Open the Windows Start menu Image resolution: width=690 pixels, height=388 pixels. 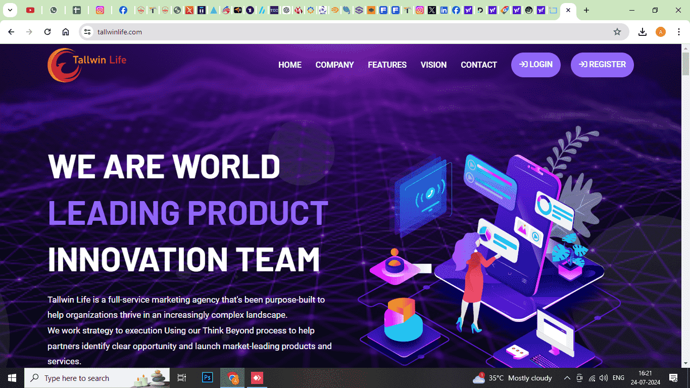[x=12, y=378]
